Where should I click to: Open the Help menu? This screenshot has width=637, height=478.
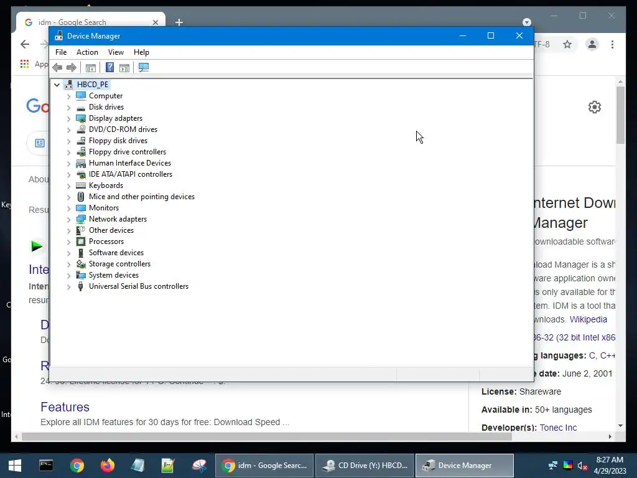pos(141,52)
